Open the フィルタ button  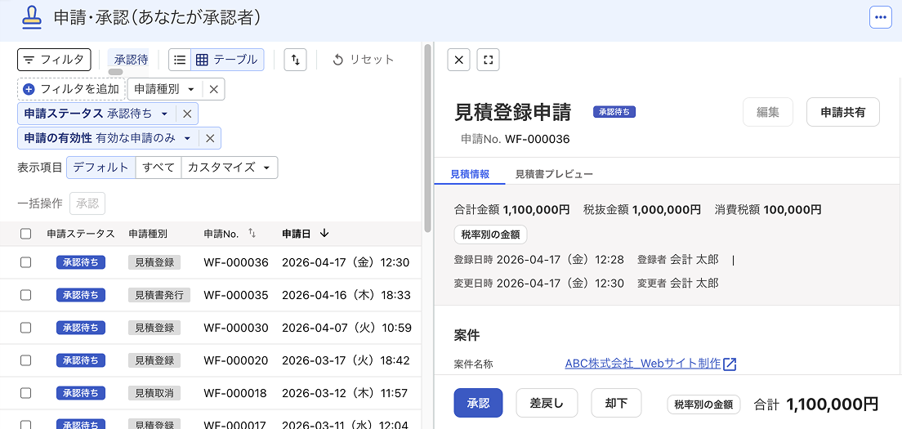[54, 59]
